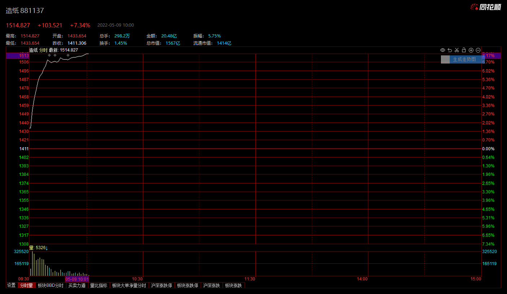The height and width of the screenshot is (294, 507).
Task: Select the scissors cut icon
Action: [457, 50]
